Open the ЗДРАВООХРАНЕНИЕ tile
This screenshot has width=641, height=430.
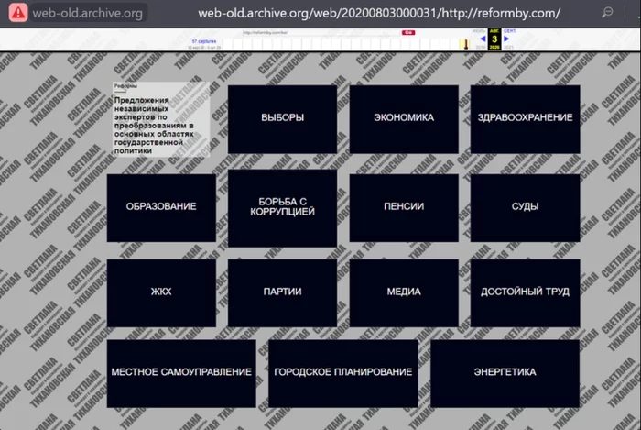point(525,119)
